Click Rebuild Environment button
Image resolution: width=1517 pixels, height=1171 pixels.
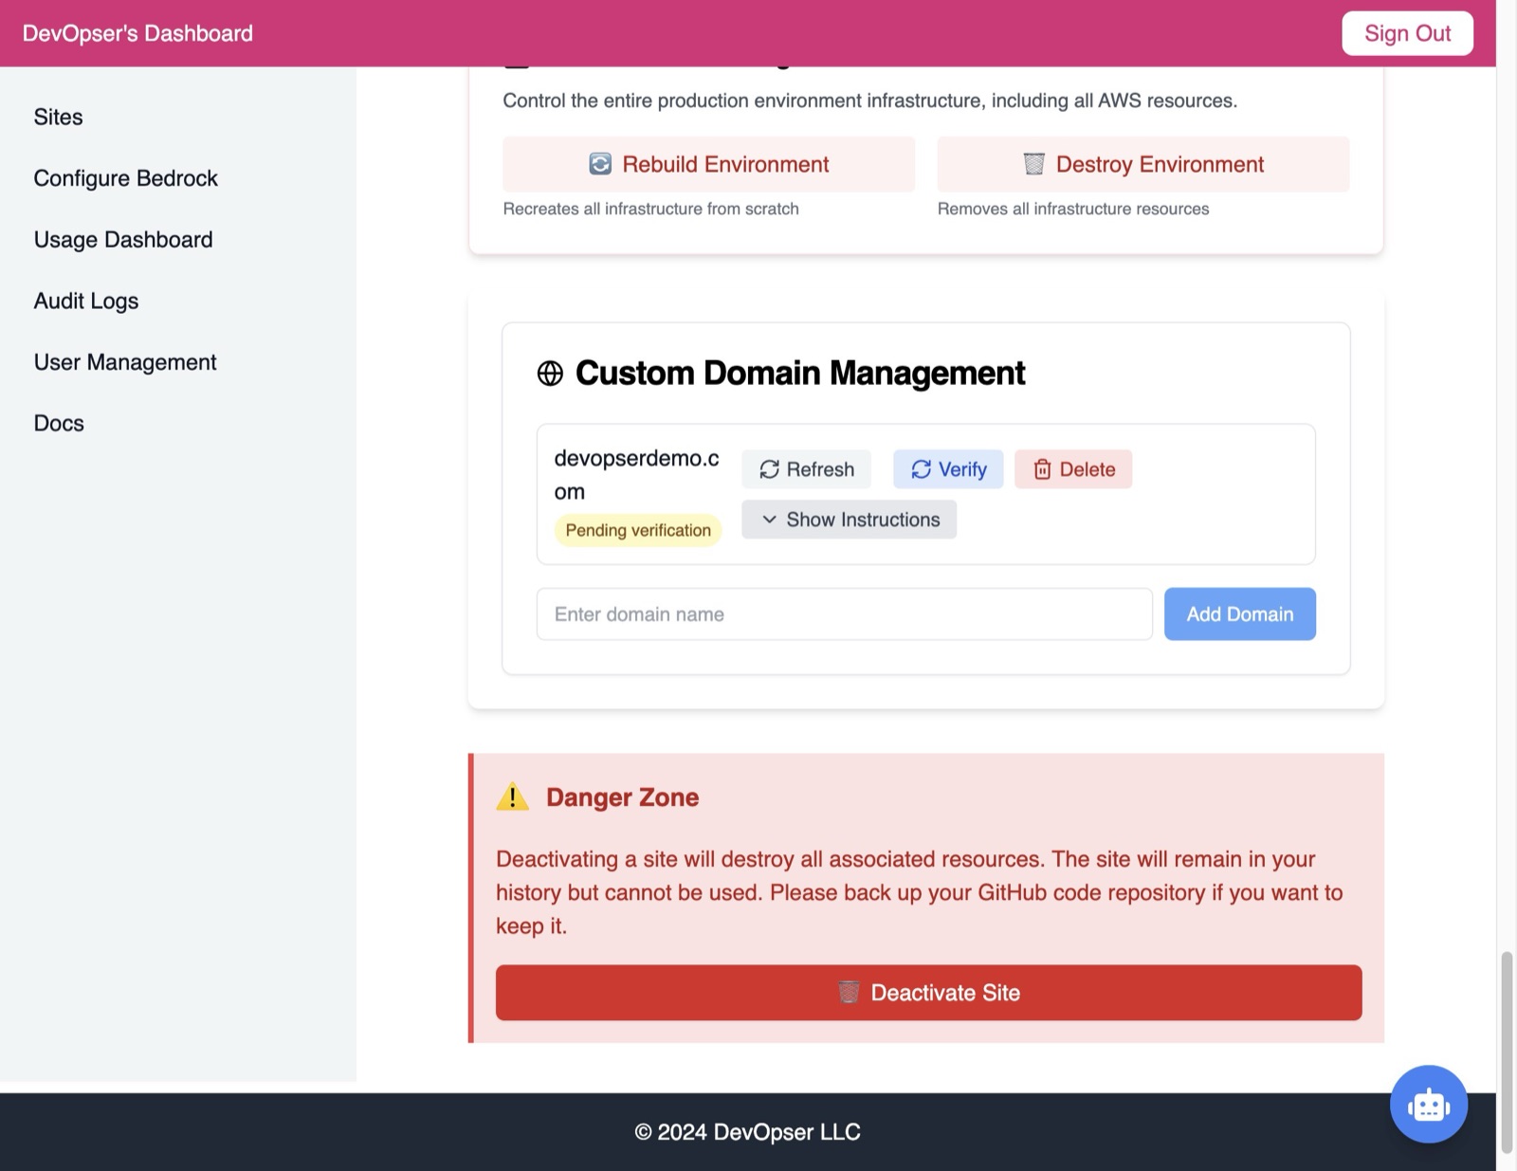pyautogui.click(x=708, y=164)
